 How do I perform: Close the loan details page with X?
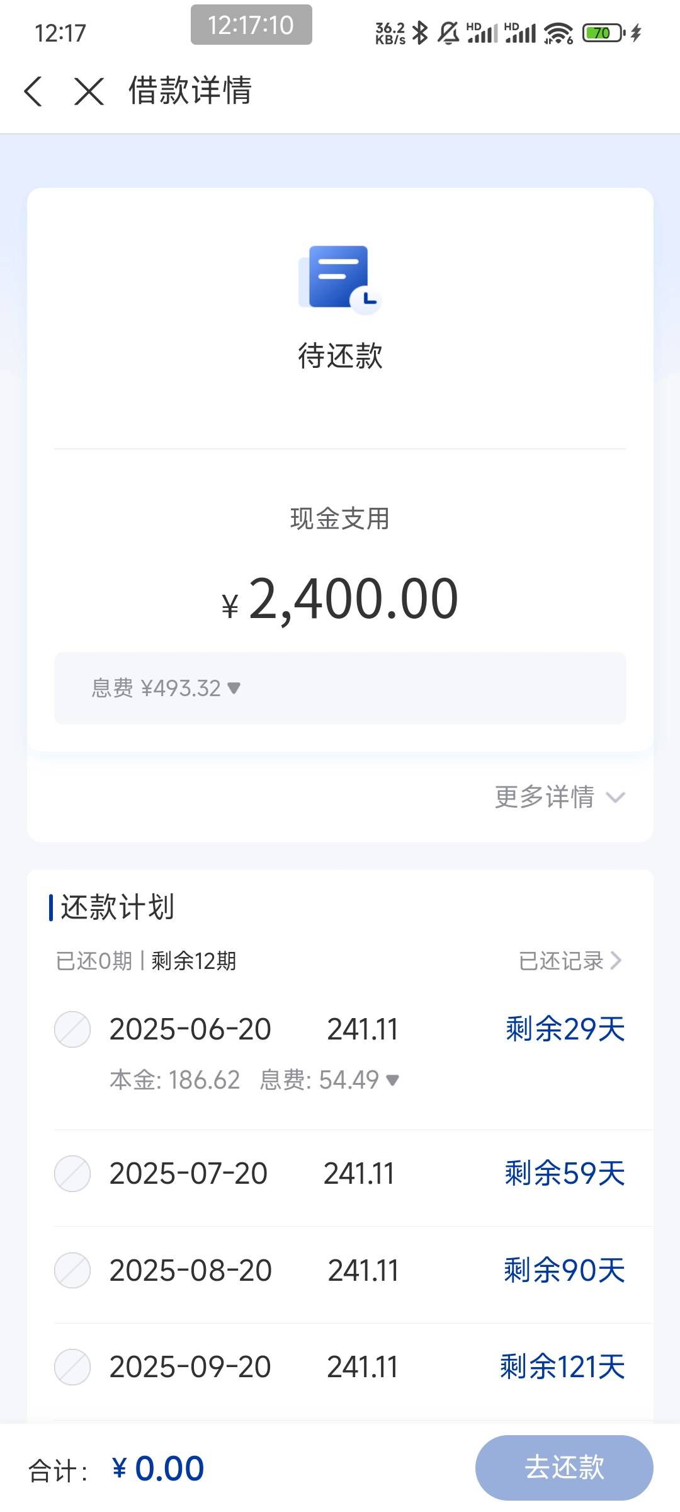click(x=89, y=91)
